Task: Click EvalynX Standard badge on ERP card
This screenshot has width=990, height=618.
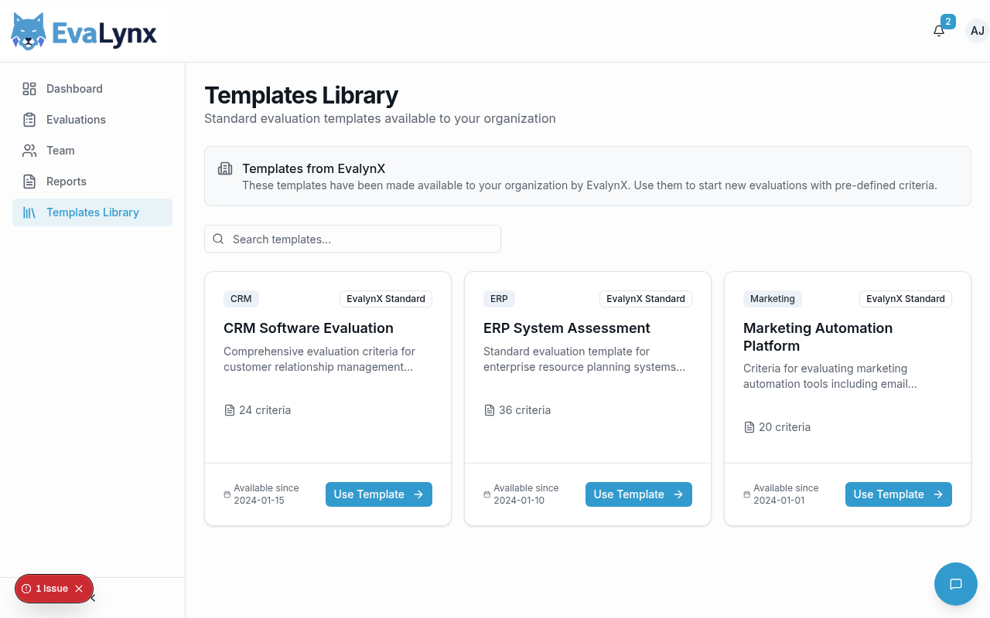Action: tap(646, 299)
